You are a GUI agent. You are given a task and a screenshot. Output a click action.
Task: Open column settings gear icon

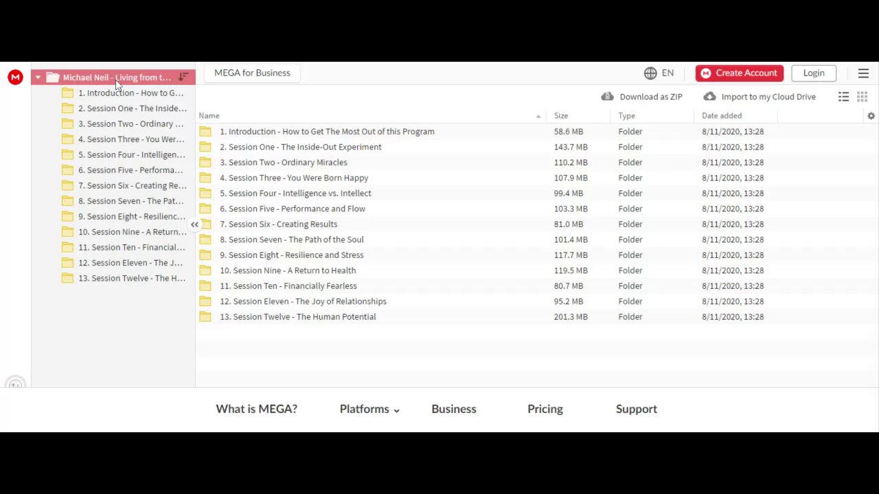[x=871, y=116]
